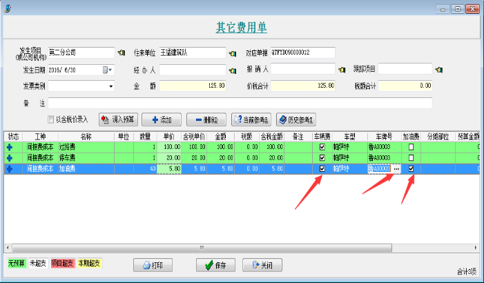Toggle 车辆费 checkbox in 过路费 row
484x283 pixels.
(x=322, y=147)
